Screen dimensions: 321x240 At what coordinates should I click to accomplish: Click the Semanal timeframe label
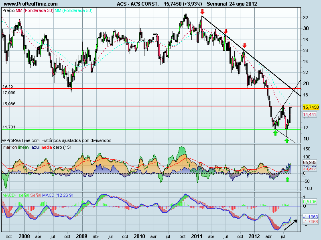(217, 4)
